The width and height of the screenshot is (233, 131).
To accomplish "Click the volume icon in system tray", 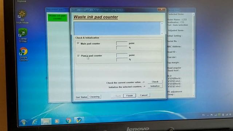I will click(230, 115).
